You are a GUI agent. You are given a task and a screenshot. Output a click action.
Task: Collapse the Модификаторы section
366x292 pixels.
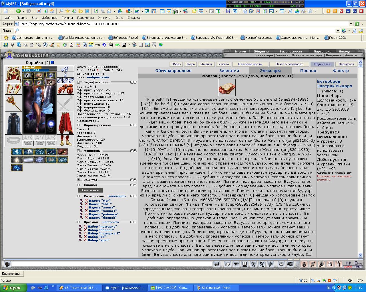(78, 82)
